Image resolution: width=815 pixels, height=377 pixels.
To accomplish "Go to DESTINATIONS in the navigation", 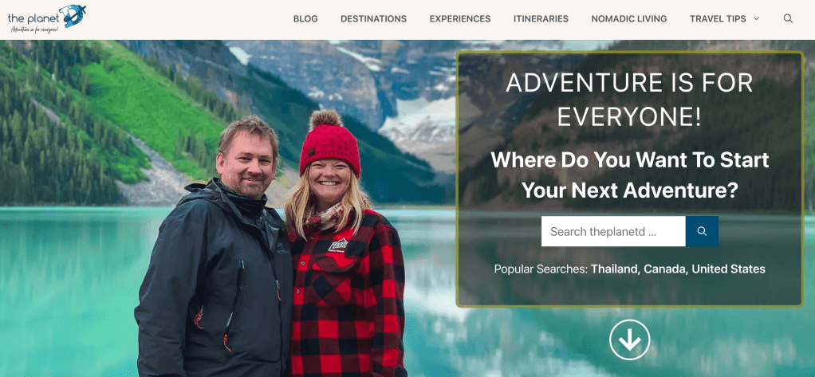I will 374,18.
